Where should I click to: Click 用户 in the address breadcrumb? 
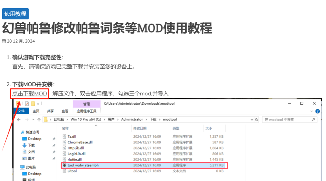pos(111,120)
